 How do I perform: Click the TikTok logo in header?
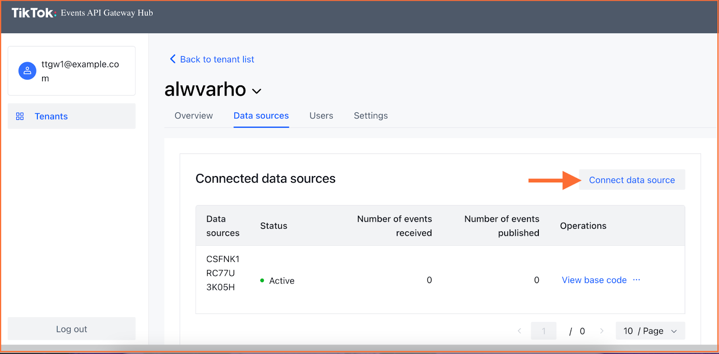34,13
